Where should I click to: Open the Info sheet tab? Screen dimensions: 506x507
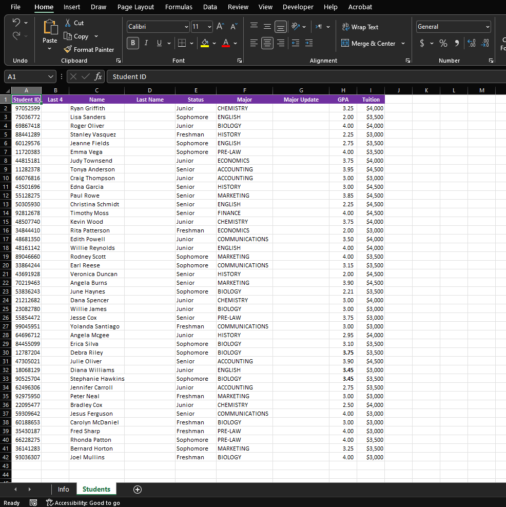click(63, 490)
